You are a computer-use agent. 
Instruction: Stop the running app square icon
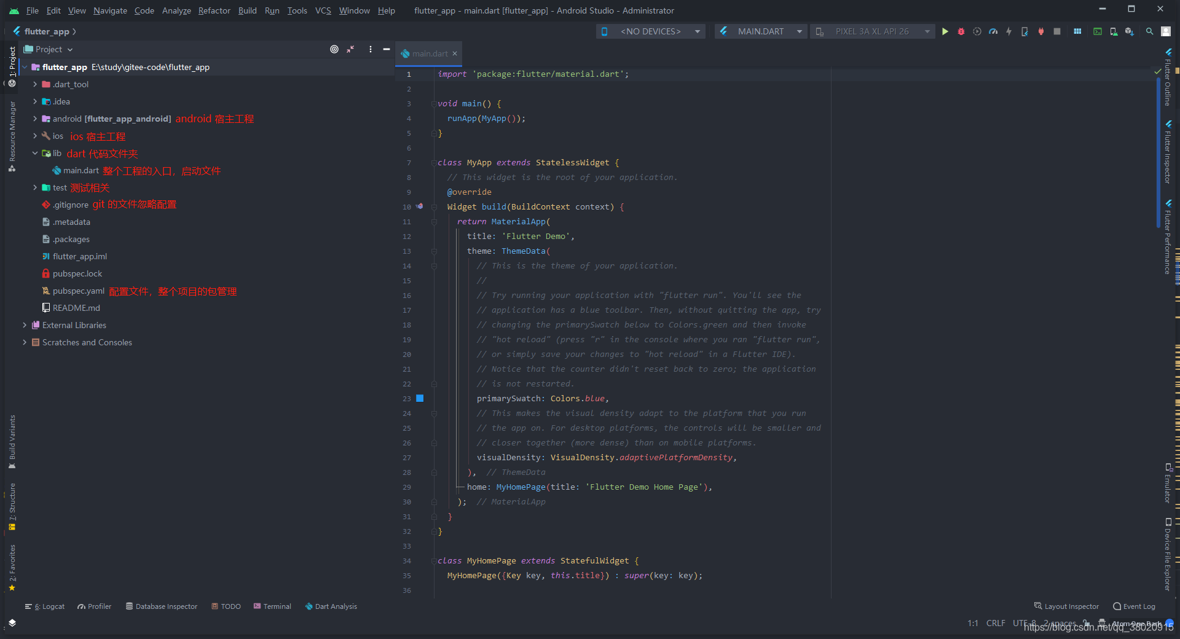[1057, 31]
